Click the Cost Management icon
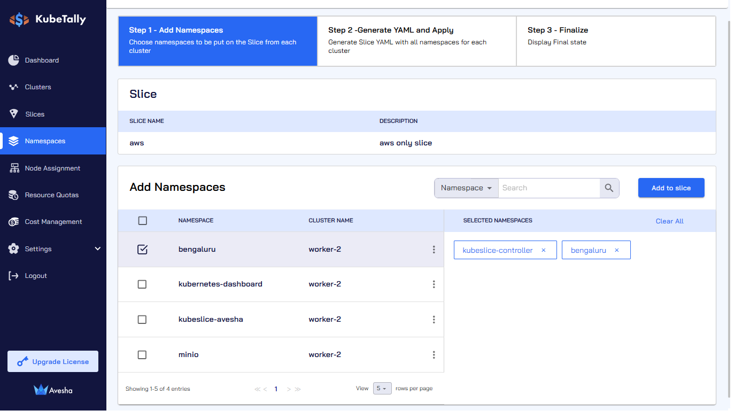Screen dimensions: 735x418 pos(14,222)
